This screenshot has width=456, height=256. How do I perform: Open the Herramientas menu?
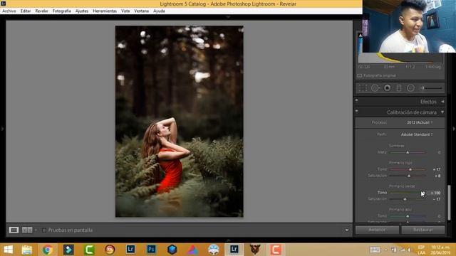point(105,11)
